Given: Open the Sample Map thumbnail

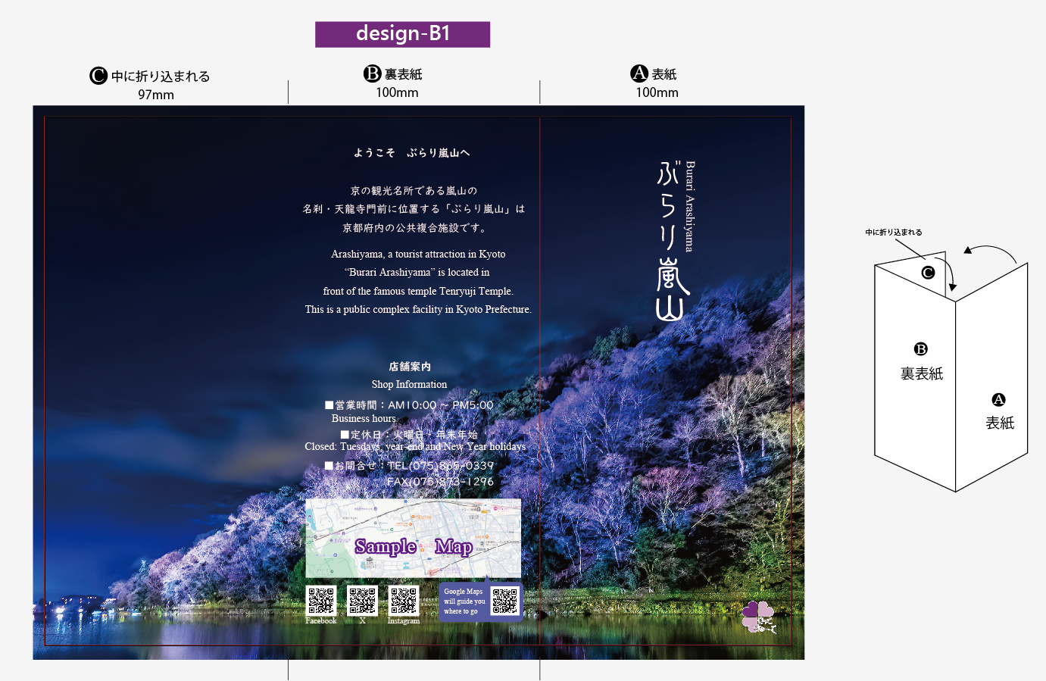Looking at the screenshot, I should [x=413, y=539].
